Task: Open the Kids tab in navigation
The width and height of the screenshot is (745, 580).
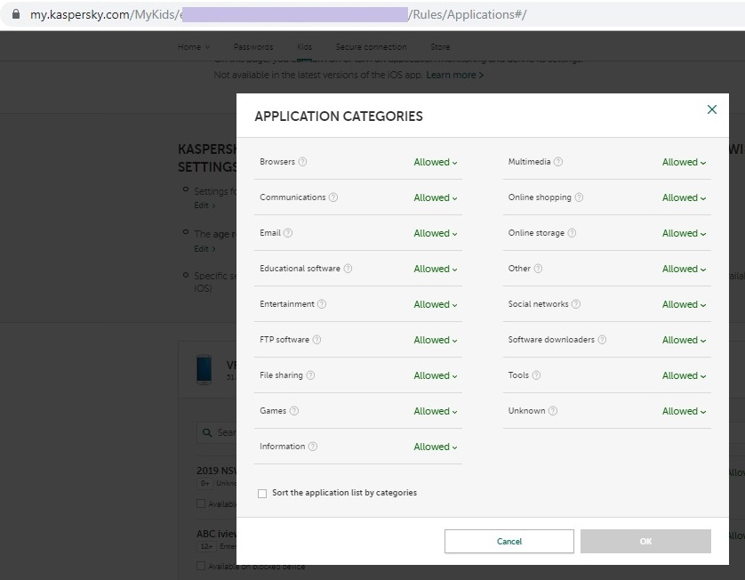Action: (304, 47)
